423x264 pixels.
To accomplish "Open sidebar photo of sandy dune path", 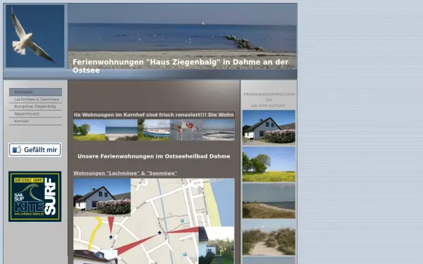I will click(x=269, y=238).
